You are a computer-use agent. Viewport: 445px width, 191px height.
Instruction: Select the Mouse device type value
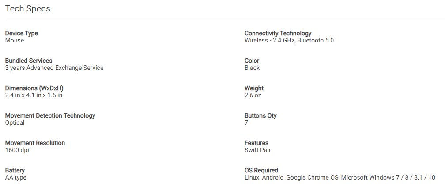click(15, 40)
